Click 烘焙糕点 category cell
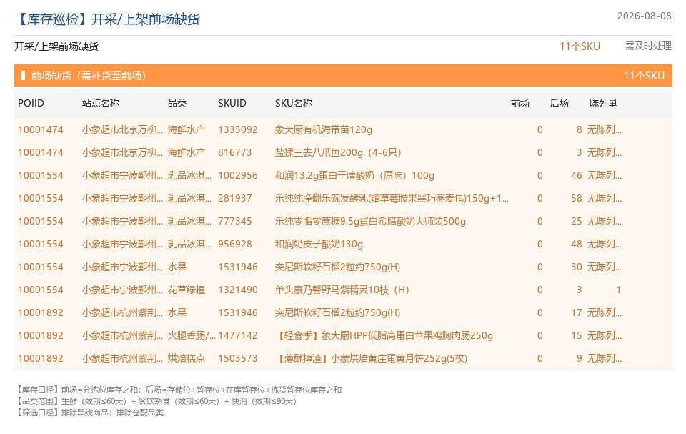 pos(187,358)
